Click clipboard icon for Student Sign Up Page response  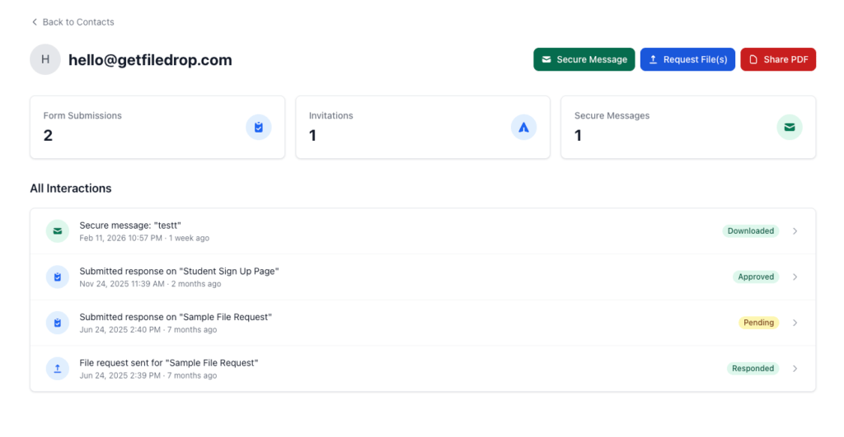[58, 277]
